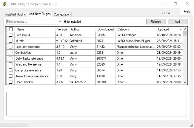Click the Add button
Screen dimensions: 194x128
[x=178, y=22]
